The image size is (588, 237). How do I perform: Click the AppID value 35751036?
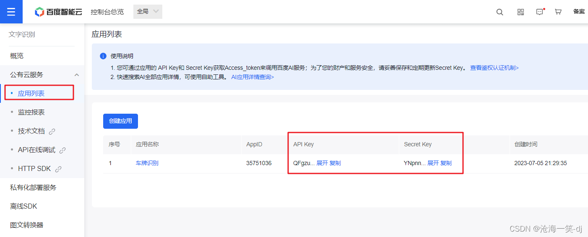259,163
